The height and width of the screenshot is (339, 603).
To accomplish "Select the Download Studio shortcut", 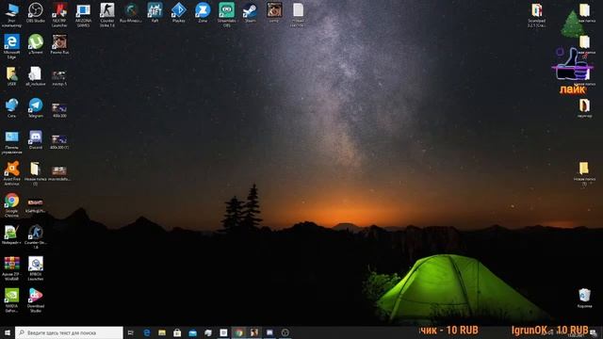I will point(36,300).
